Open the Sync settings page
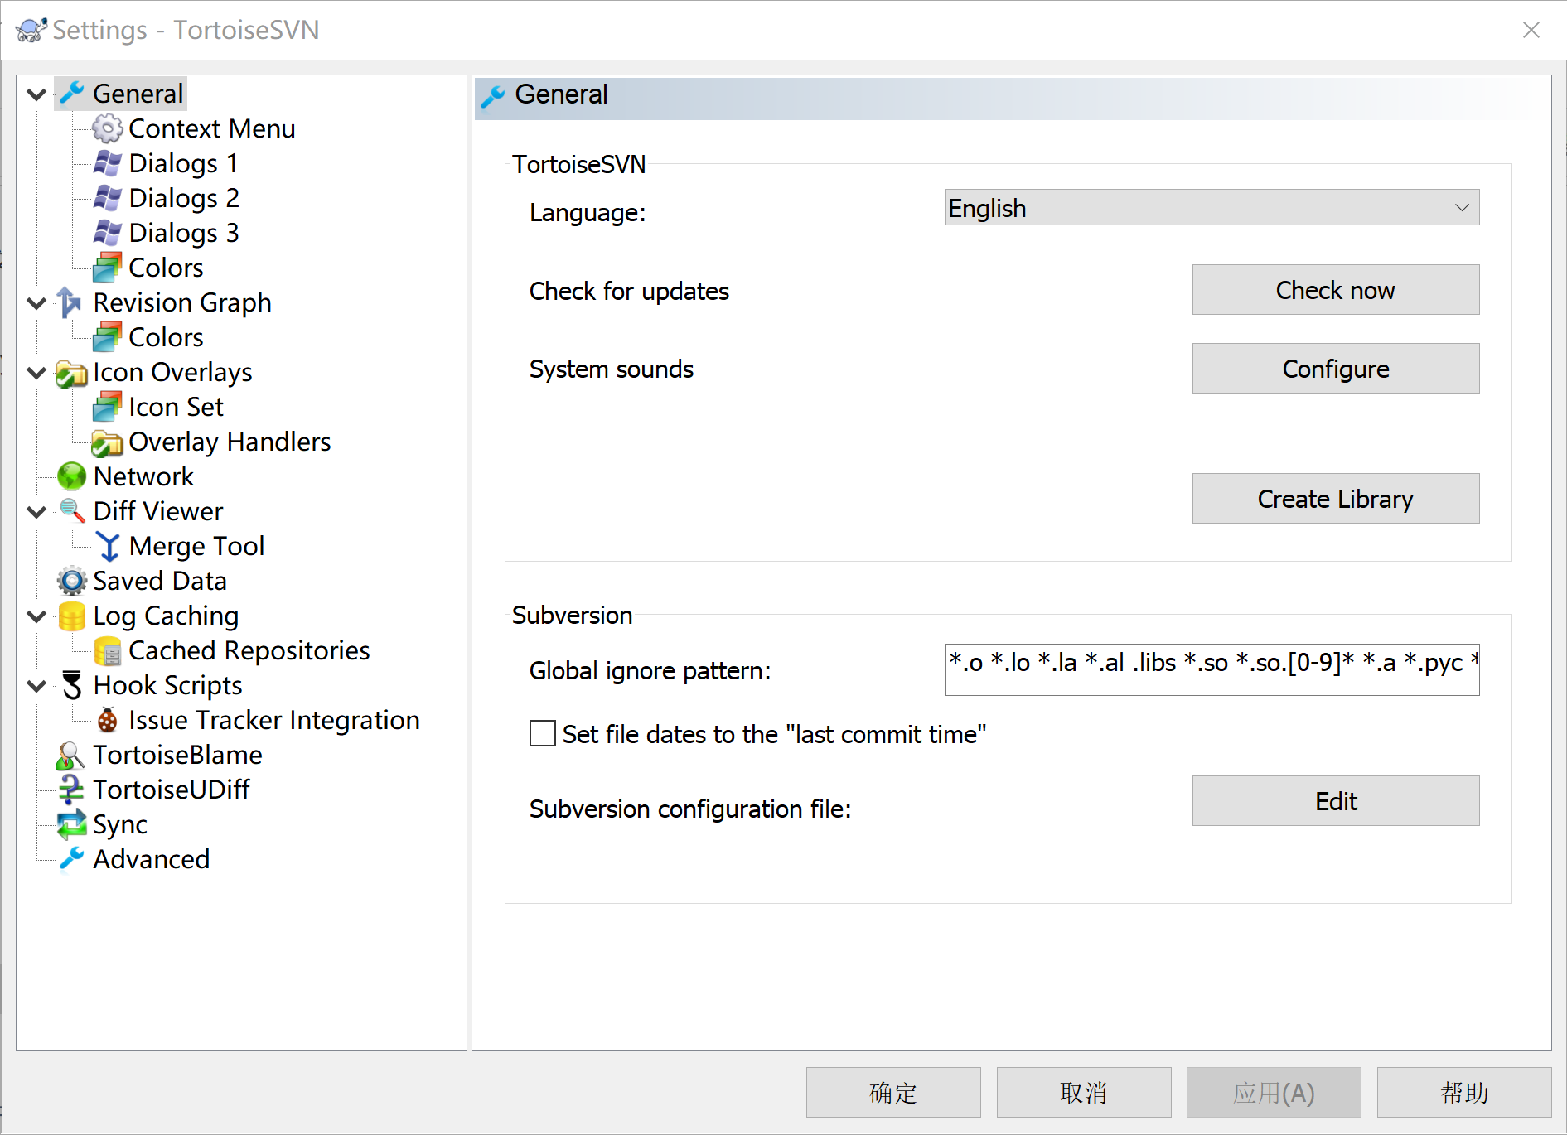Image resolution: width=1567 pixels, height=1135 pixels. pyautogui.click(x=120, y=824)
